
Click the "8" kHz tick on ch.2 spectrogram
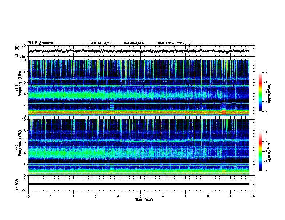click(x=25, y=131)
